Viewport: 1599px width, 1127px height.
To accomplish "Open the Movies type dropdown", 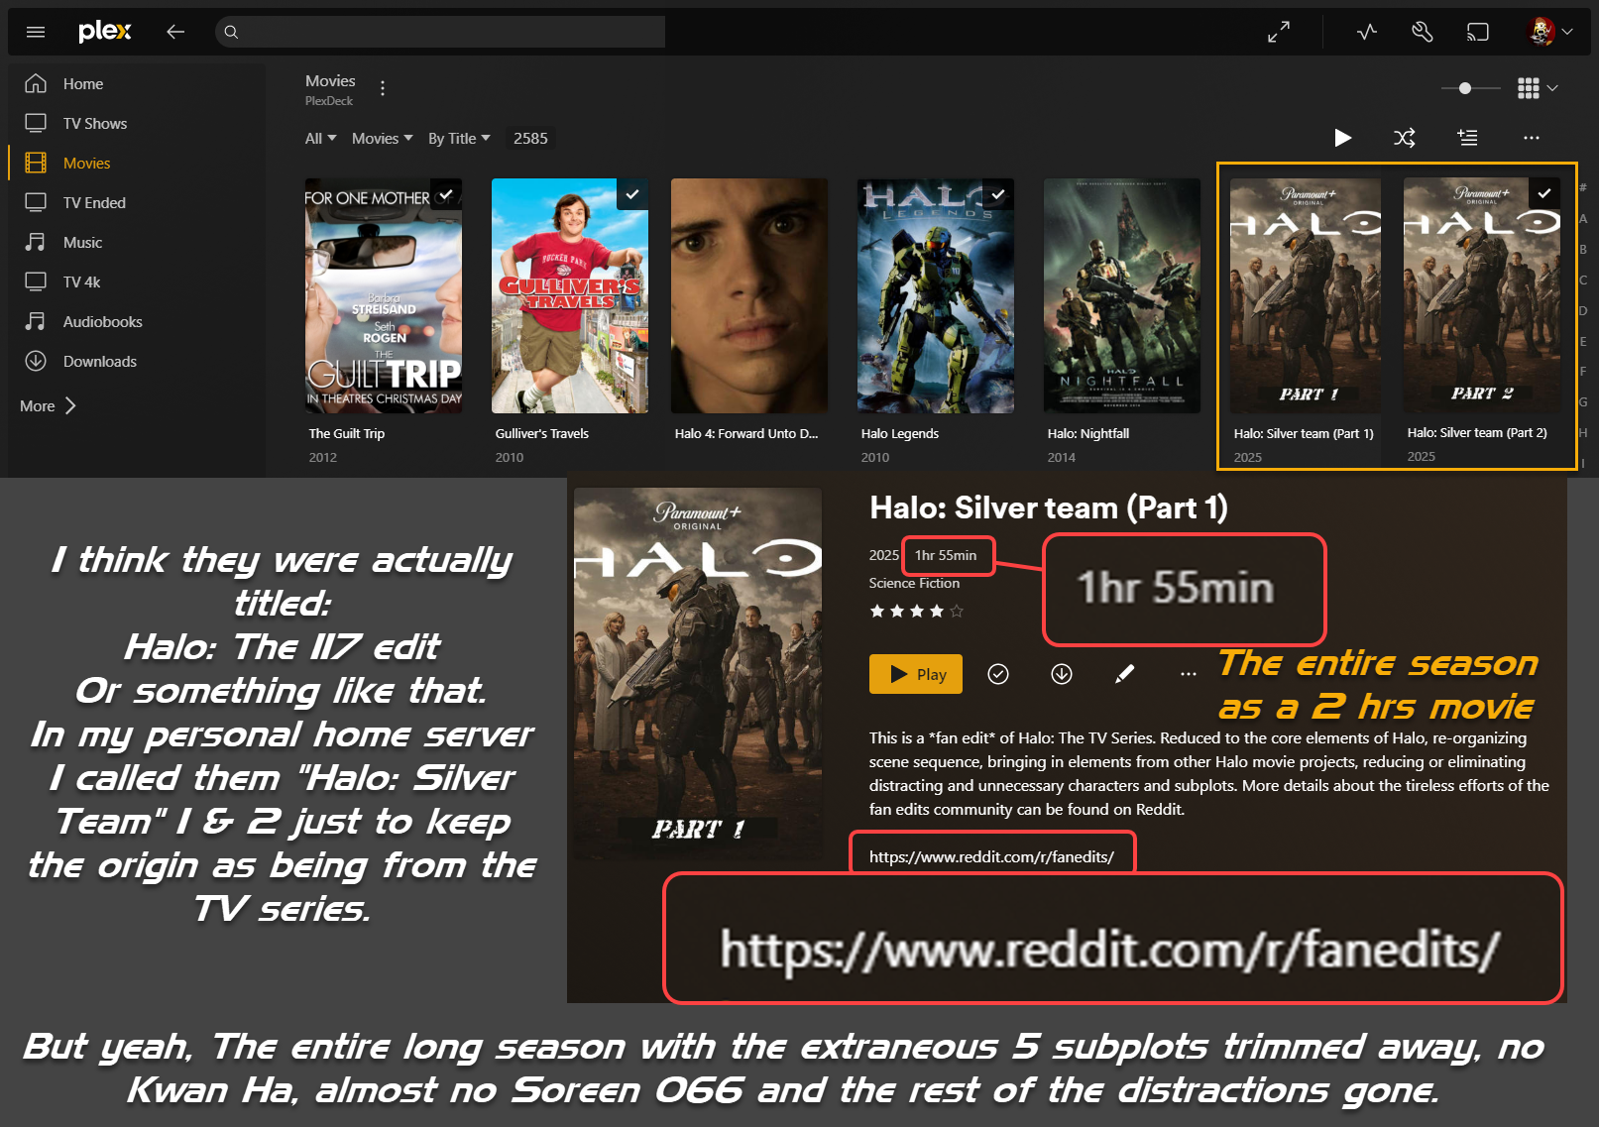I will [x=383, y=139].
